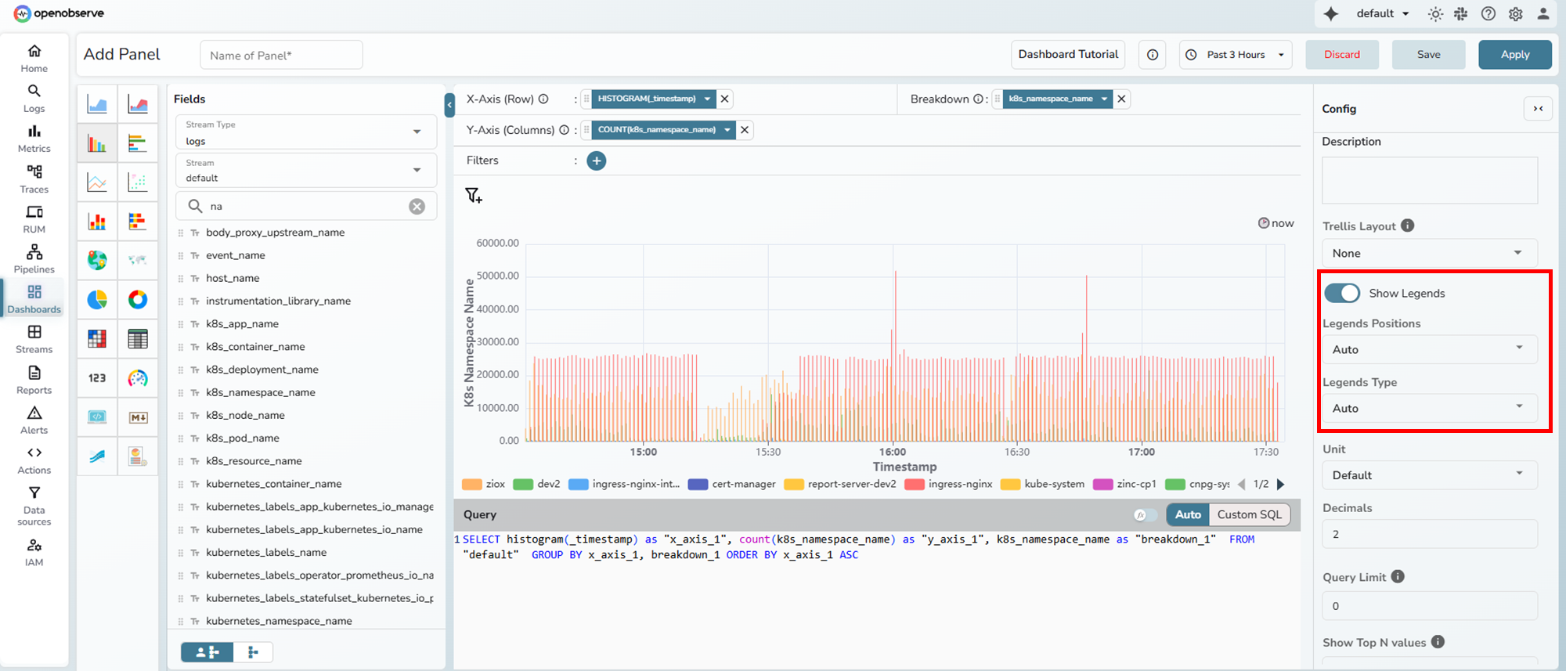Image resolution: width=1566 pixels, height=671 pixels.
Task: Toggle the fx function switch in Query bar
Action: click(1145, 514)
